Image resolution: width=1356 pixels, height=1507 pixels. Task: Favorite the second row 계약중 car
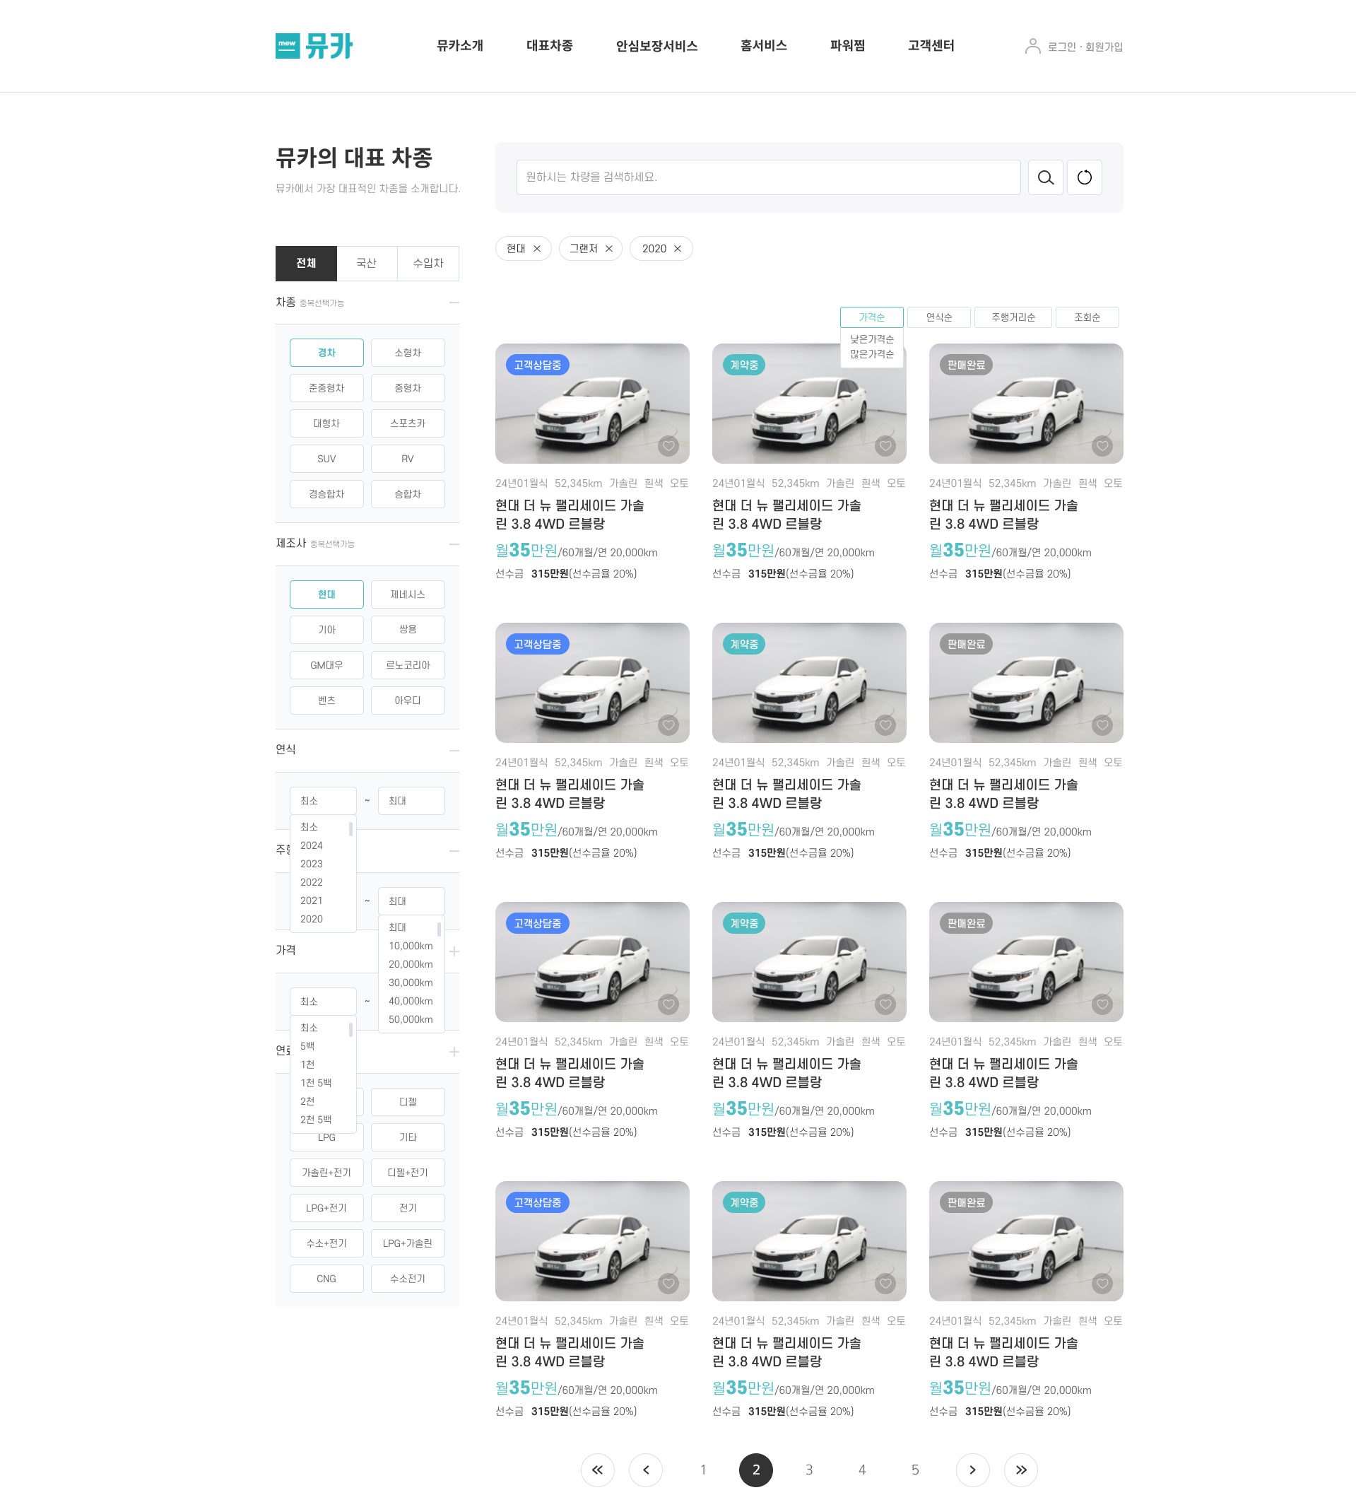pyautogui.click(x=885, y=725)
